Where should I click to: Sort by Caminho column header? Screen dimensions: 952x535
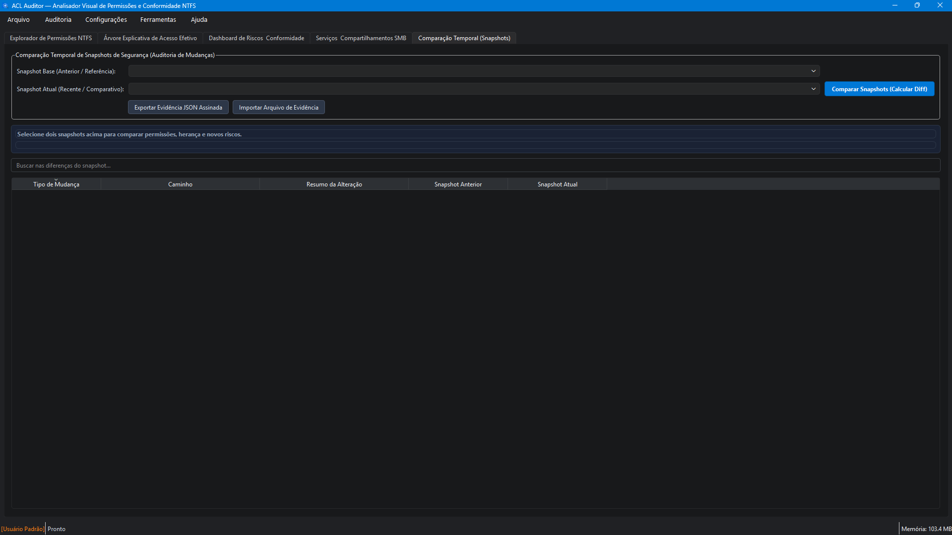coord(180,184)
